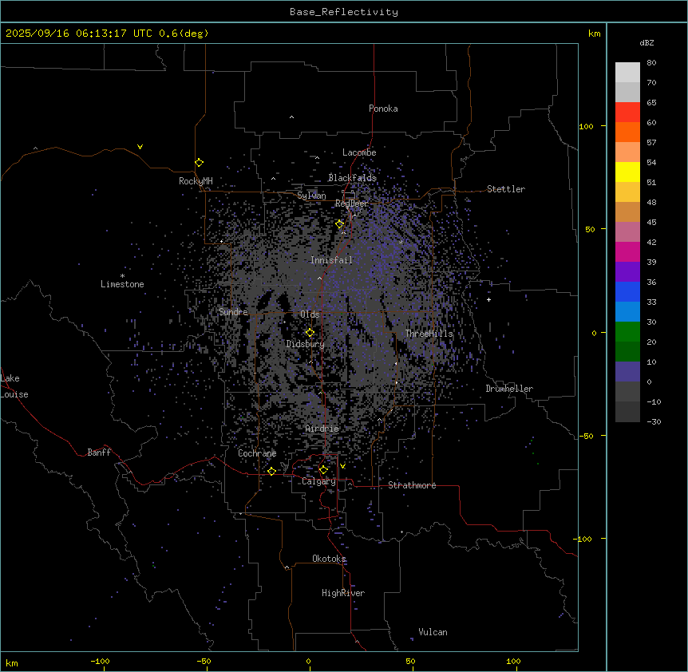This screenshot has width=688, height=672.
Task: Click the Stettler city label
Action: click(x=506, y=189)
